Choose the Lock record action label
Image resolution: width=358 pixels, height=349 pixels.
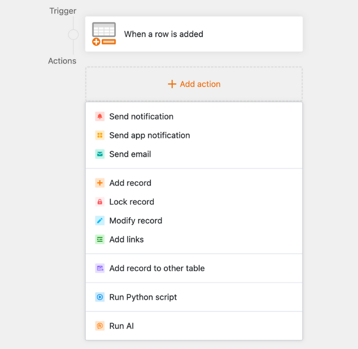point(131,202)
